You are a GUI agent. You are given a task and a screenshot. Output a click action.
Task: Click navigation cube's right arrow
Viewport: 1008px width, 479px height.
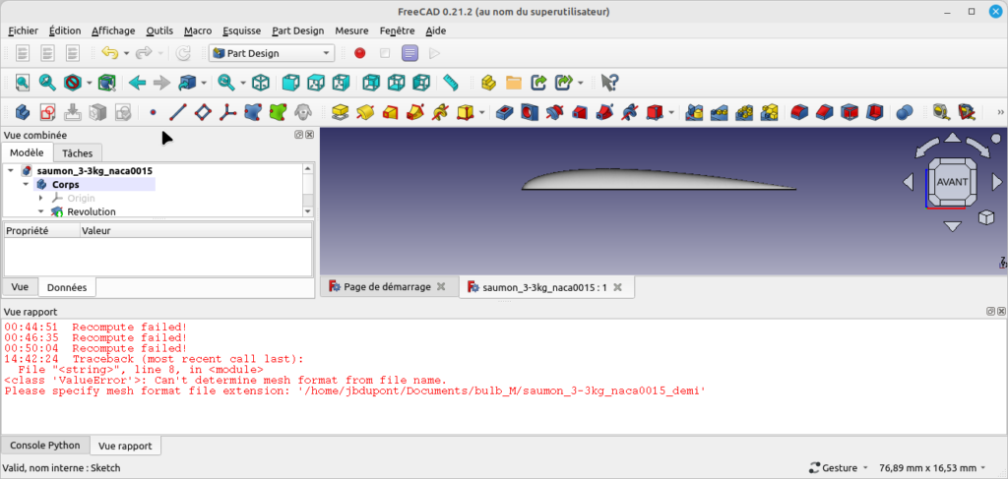click(x=996, y=182)
